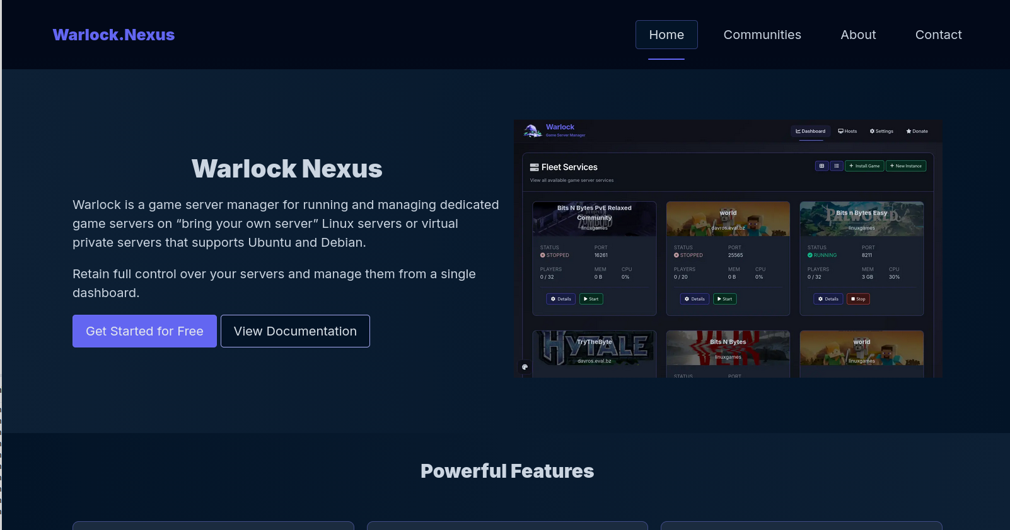Click the Warlock.Nexus site title link
Image resolution: width=1010 pixels, height=530 pixels.
click(x=113, y=35)
